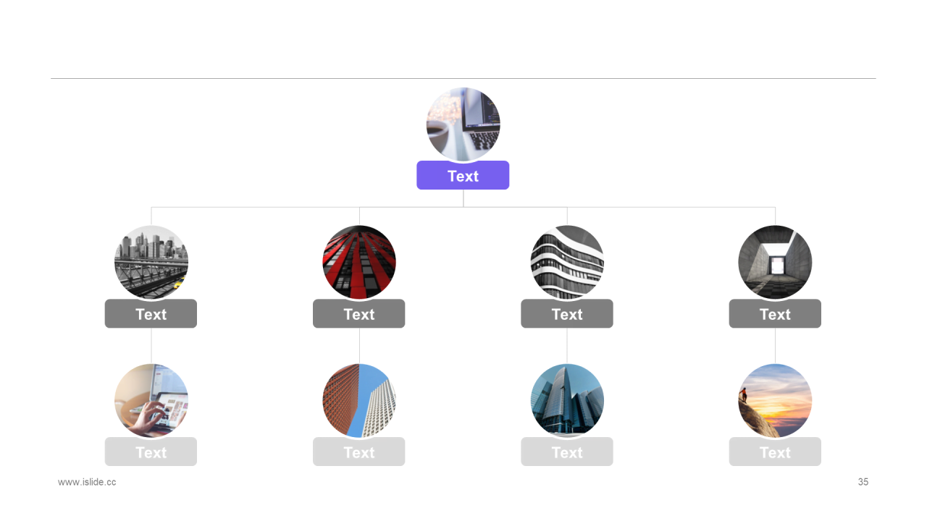Viewport: 927px width, 521px height.
Task: Select light gray Text box under brick towers
Action: [358, 452]
